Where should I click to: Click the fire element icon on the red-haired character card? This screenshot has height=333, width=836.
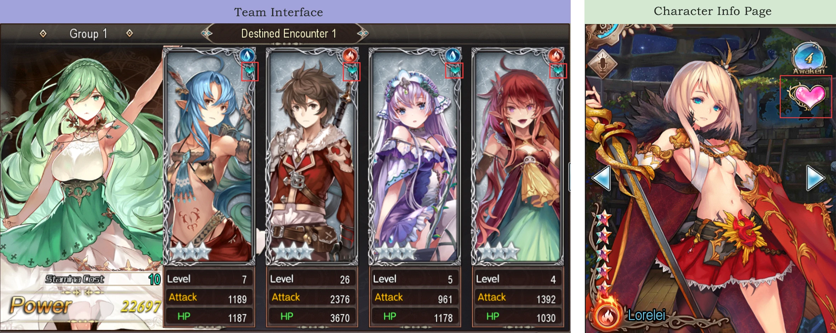pyautogui.click(x=556, y=55)
